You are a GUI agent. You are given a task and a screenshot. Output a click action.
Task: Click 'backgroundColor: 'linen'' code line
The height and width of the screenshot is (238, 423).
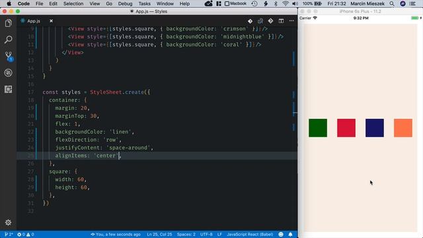click(95, 132)
